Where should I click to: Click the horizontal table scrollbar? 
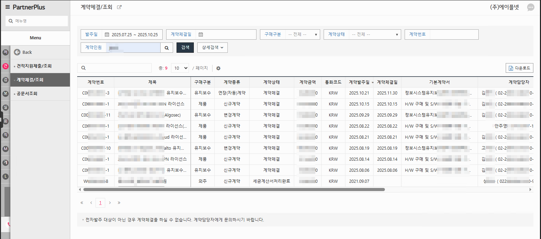(x=234, y=189)
